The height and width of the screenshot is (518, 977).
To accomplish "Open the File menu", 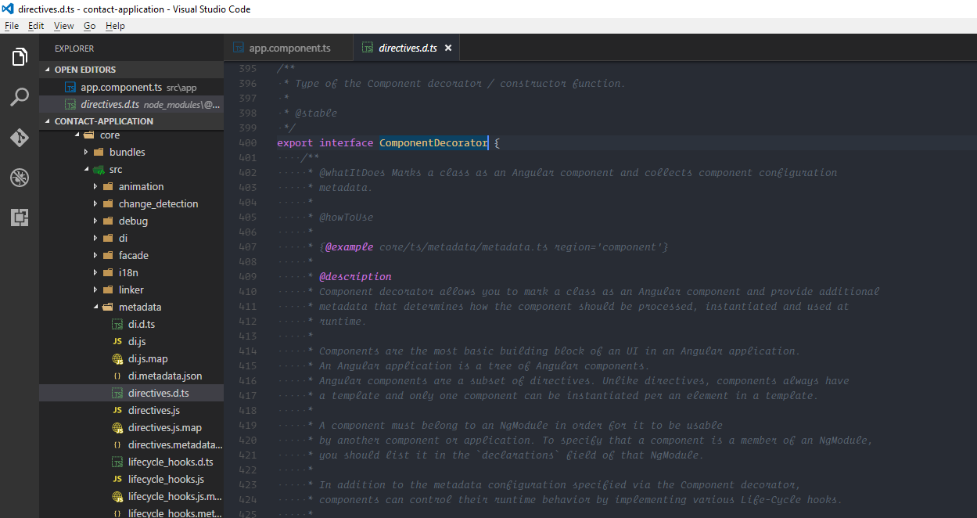I will pyautogui.click(x=11, y=26).
